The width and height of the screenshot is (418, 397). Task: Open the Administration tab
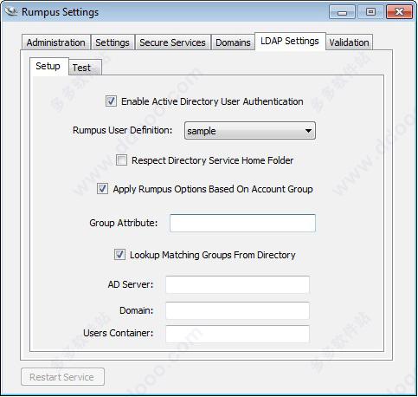coord(56,42)
